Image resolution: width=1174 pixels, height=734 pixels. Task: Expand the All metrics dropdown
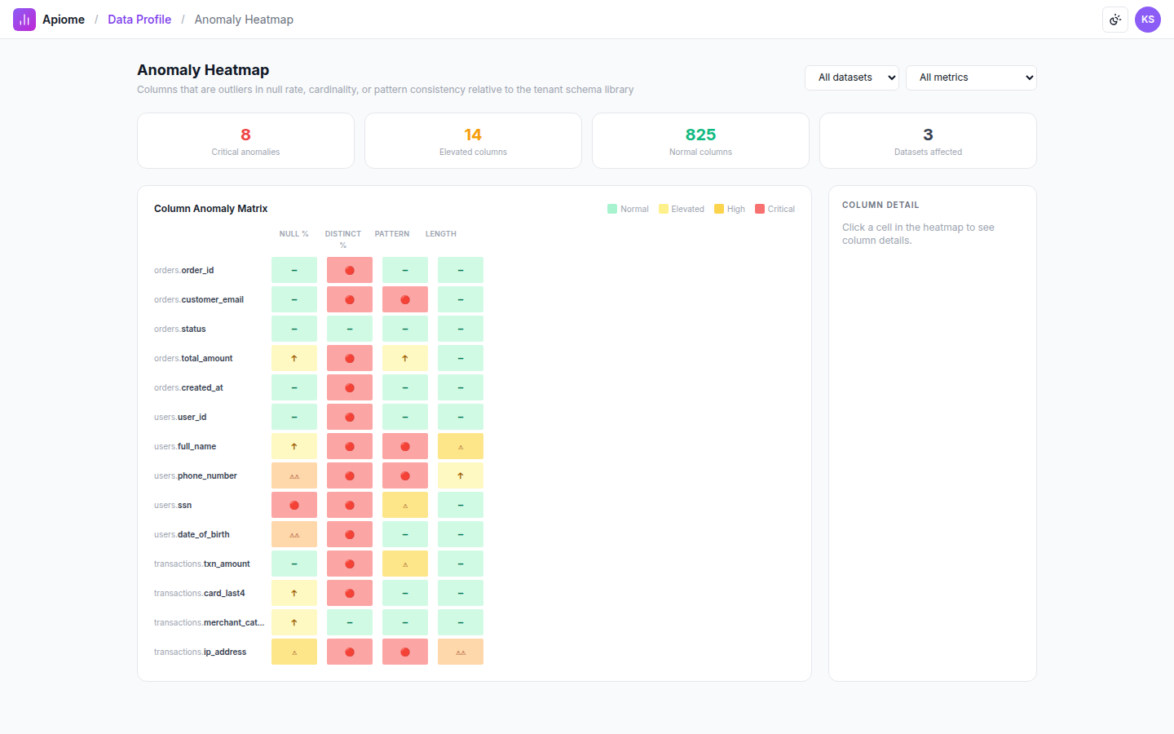tap(971, 77)
